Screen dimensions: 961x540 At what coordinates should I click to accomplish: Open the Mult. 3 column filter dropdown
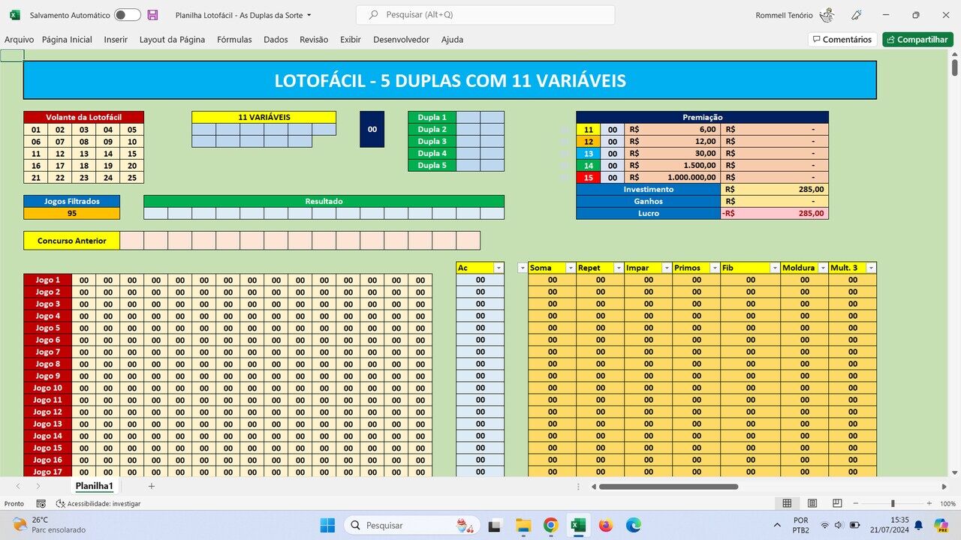[871, 268]
